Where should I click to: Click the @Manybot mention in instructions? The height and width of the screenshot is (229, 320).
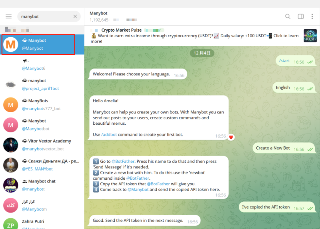point(137,190)
